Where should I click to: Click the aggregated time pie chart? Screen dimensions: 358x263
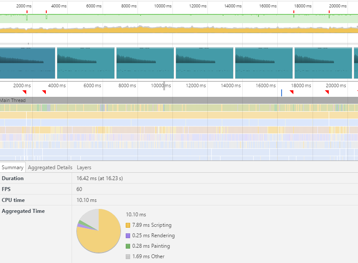98,231
